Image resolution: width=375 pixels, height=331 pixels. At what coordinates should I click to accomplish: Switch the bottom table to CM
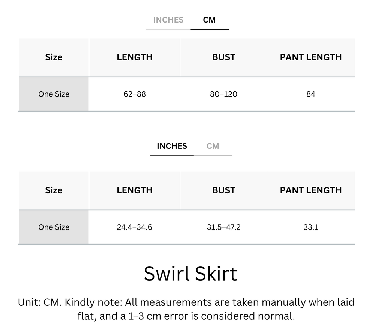click(214, 146)
